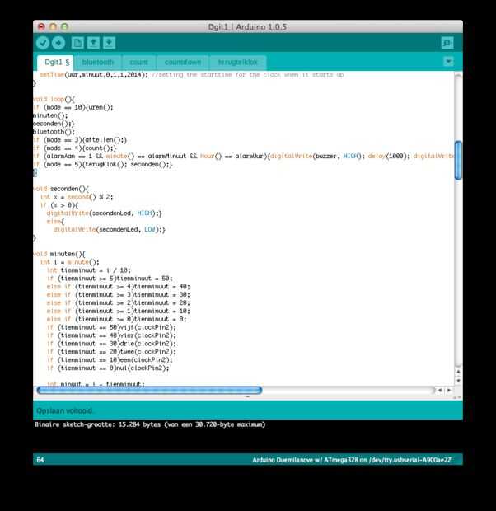Click the 'if (mode == 3){aftellen();}' line

click(x=80, y=140)
